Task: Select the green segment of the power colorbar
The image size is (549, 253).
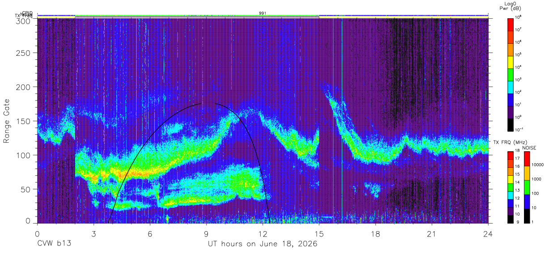Action: pos(511,75)
